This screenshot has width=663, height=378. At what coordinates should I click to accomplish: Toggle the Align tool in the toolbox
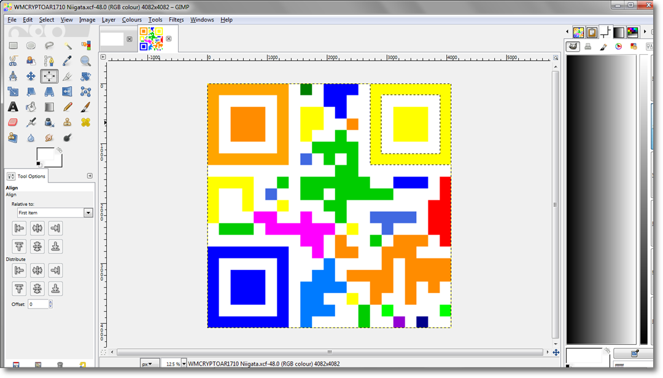point(49,76)
